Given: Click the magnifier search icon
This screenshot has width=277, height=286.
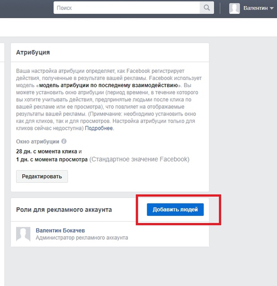Looking at the screenshot, I should [206, 8].
